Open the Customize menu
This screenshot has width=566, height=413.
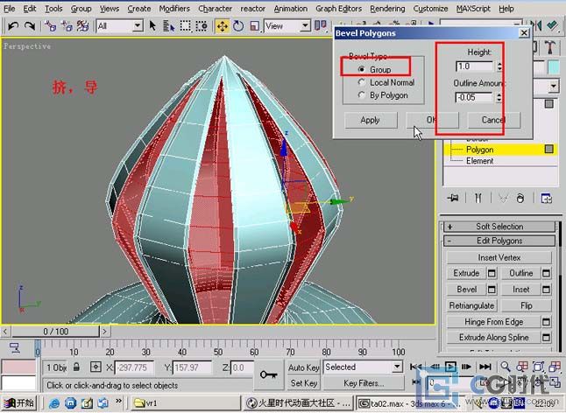(430, 8)
